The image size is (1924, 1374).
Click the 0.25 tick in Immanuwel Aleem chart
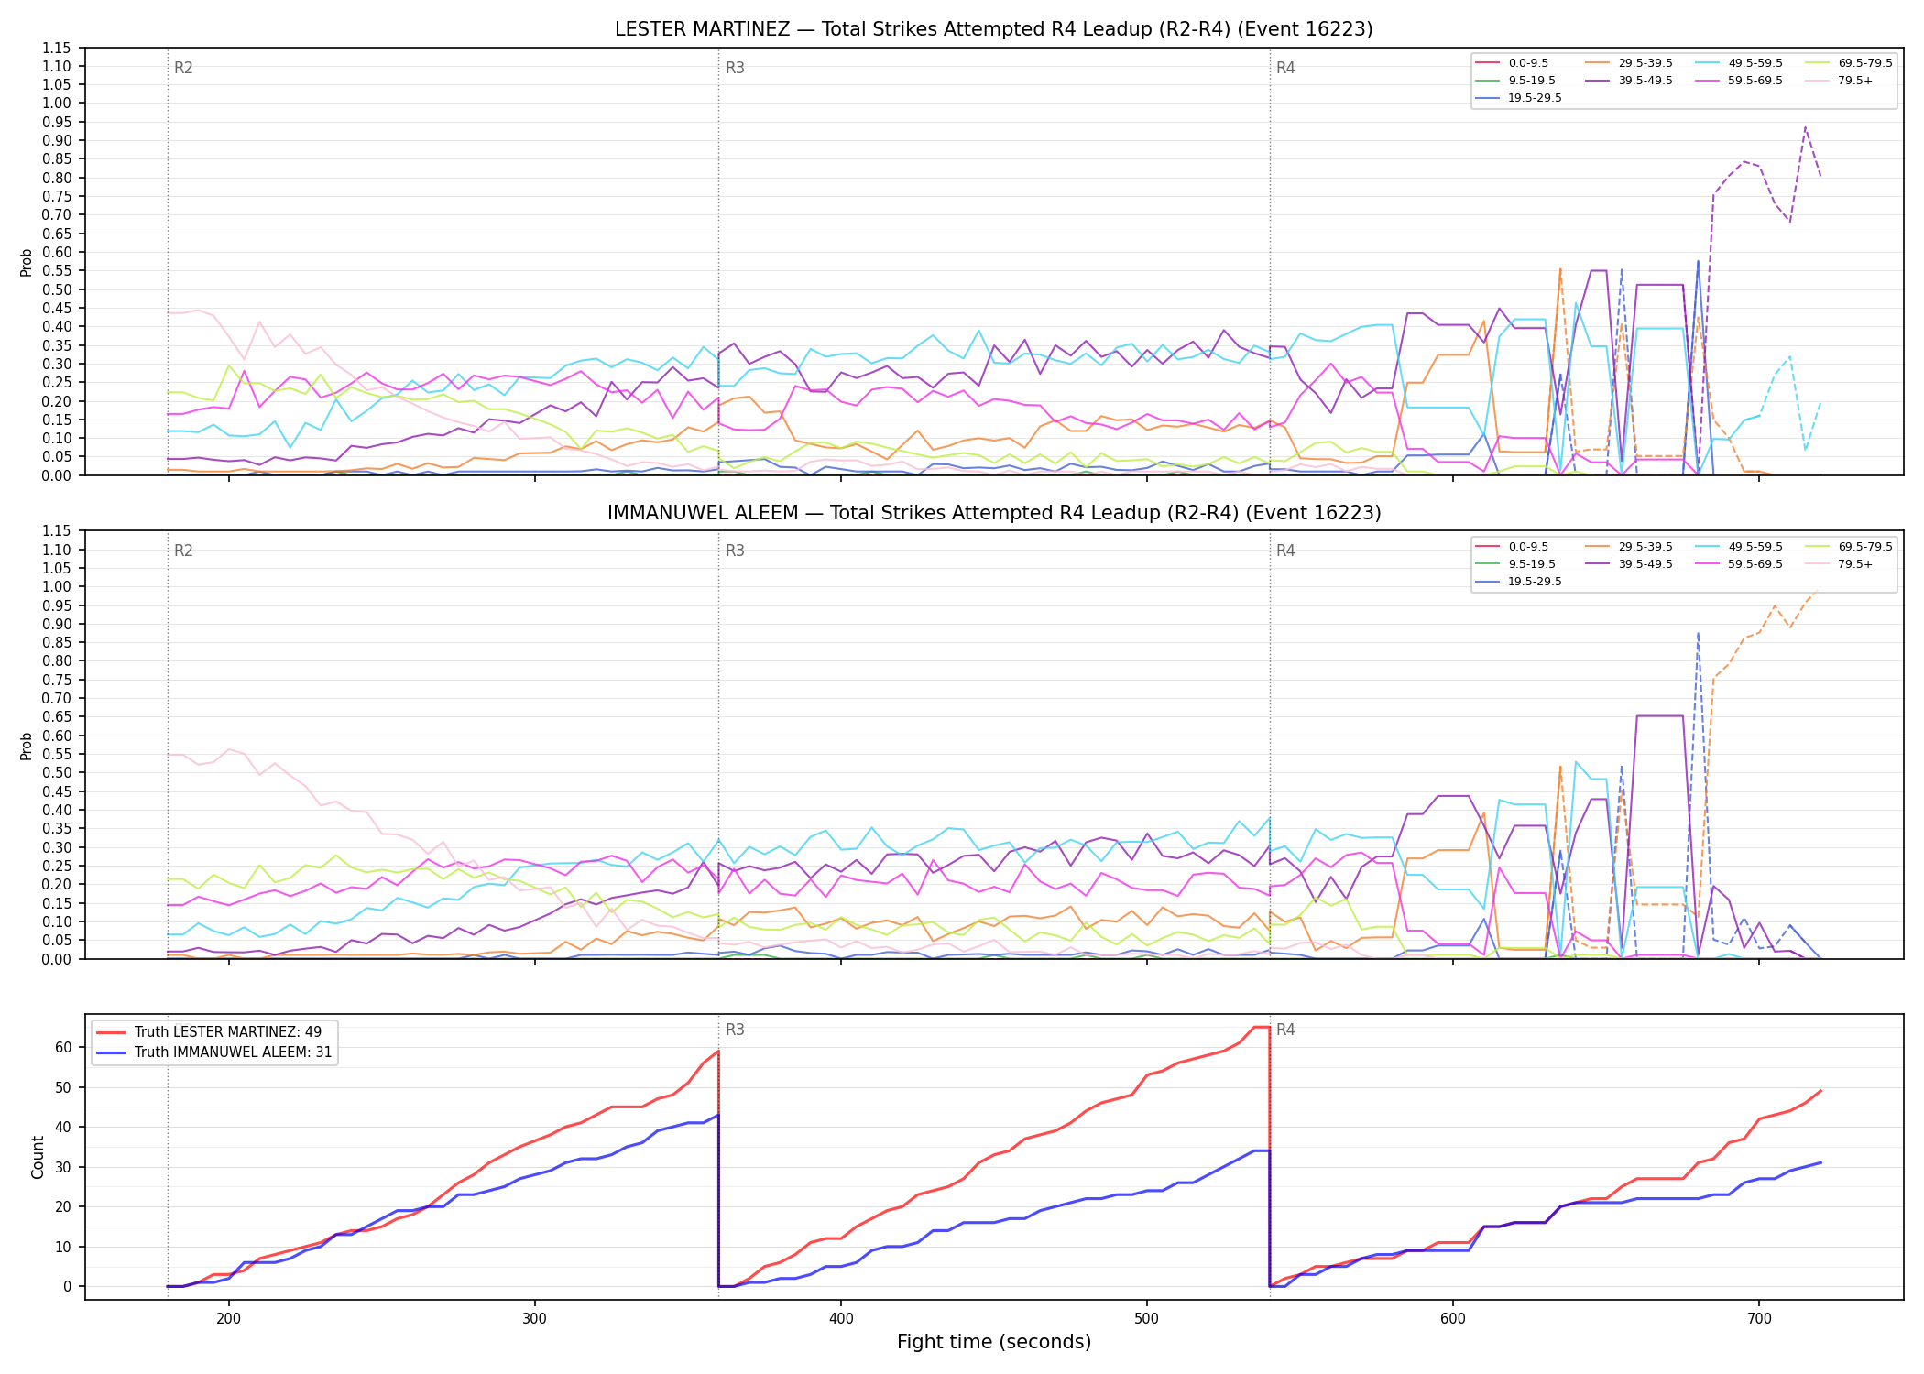click(58, 866)
